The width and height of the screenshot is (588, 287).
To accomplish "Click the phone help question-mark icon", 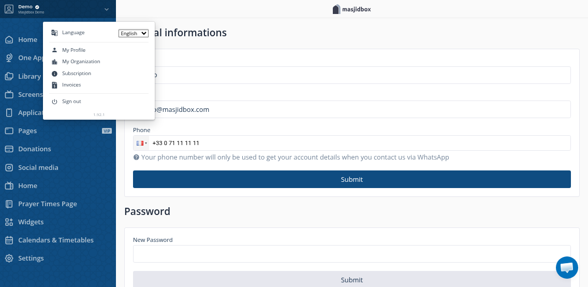I will pyautogui.click(x=136, y=157).
